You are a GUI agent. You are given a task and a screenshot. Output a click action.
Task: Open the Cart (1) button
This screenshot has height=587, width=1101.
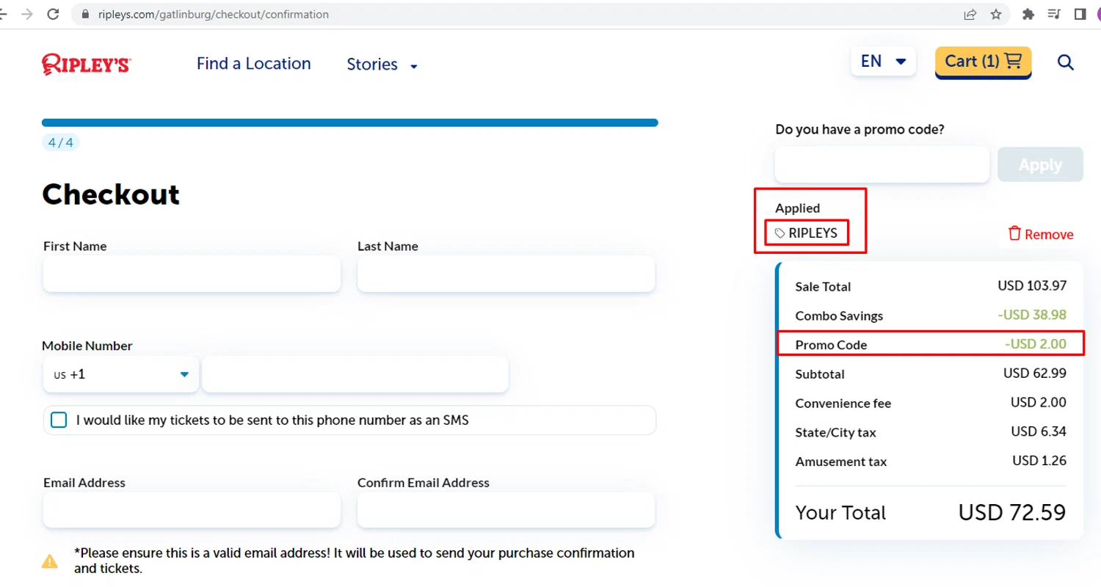[x=984, y=62]
